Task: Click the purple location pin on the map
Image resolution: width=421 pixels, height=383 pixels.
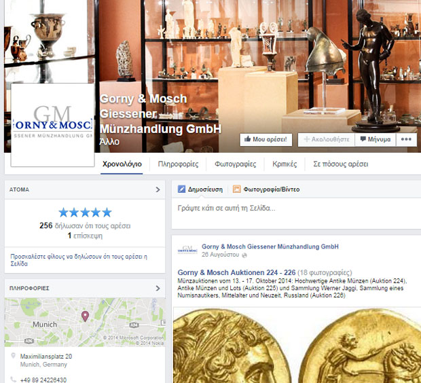Action: click(85, 316)
